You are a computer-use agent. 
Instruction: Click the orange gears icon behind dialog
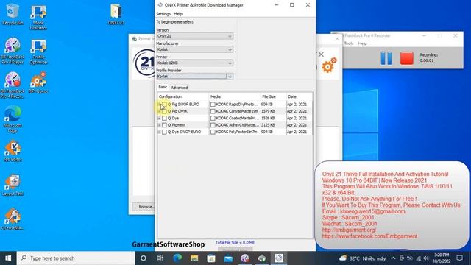[x=329, y=65]
